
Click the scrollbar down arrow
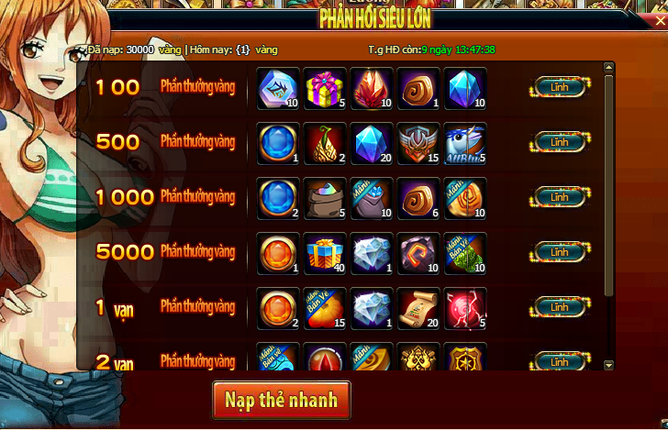(608, 365)
